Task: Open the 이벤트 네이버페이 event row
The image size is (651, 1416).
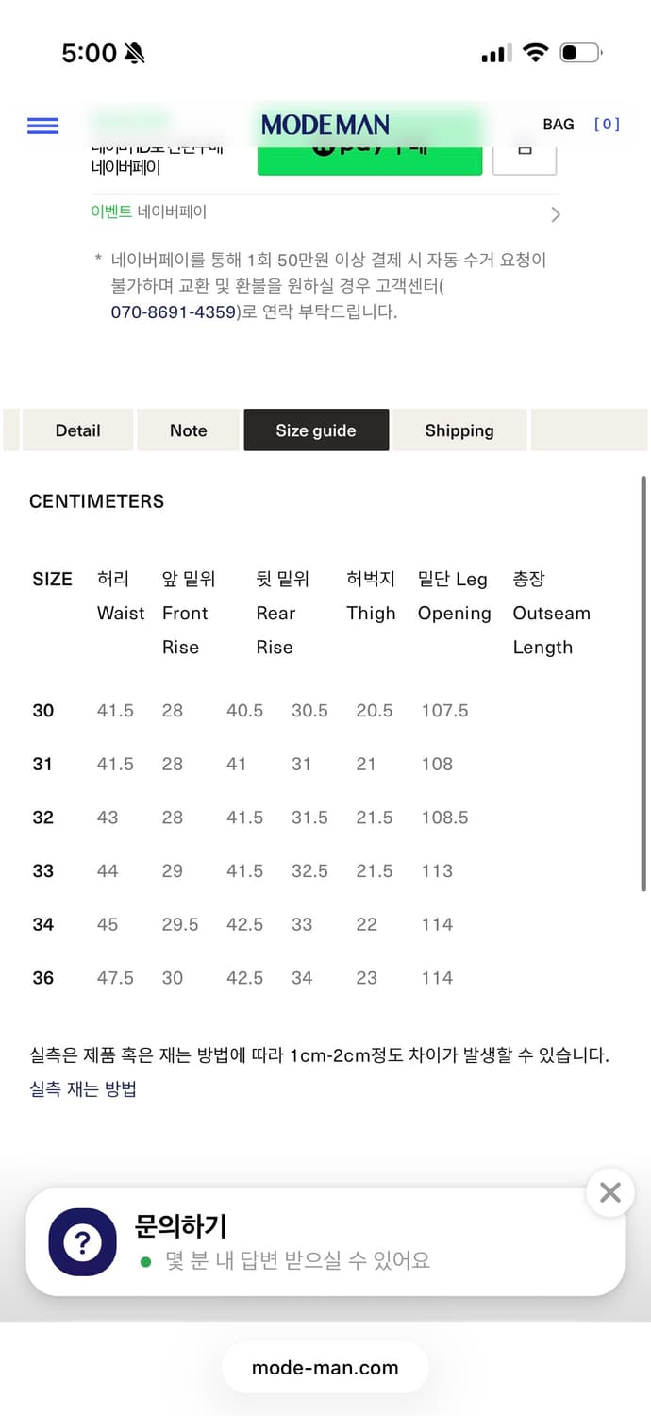Action: 149,212
